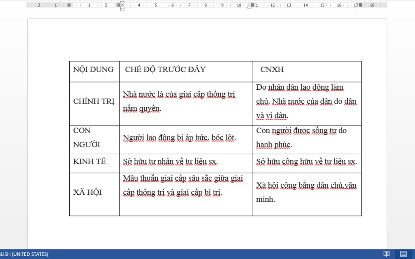Click the first line indent marker on ruler
Viewport: 415px width, 259px height.
122,3
